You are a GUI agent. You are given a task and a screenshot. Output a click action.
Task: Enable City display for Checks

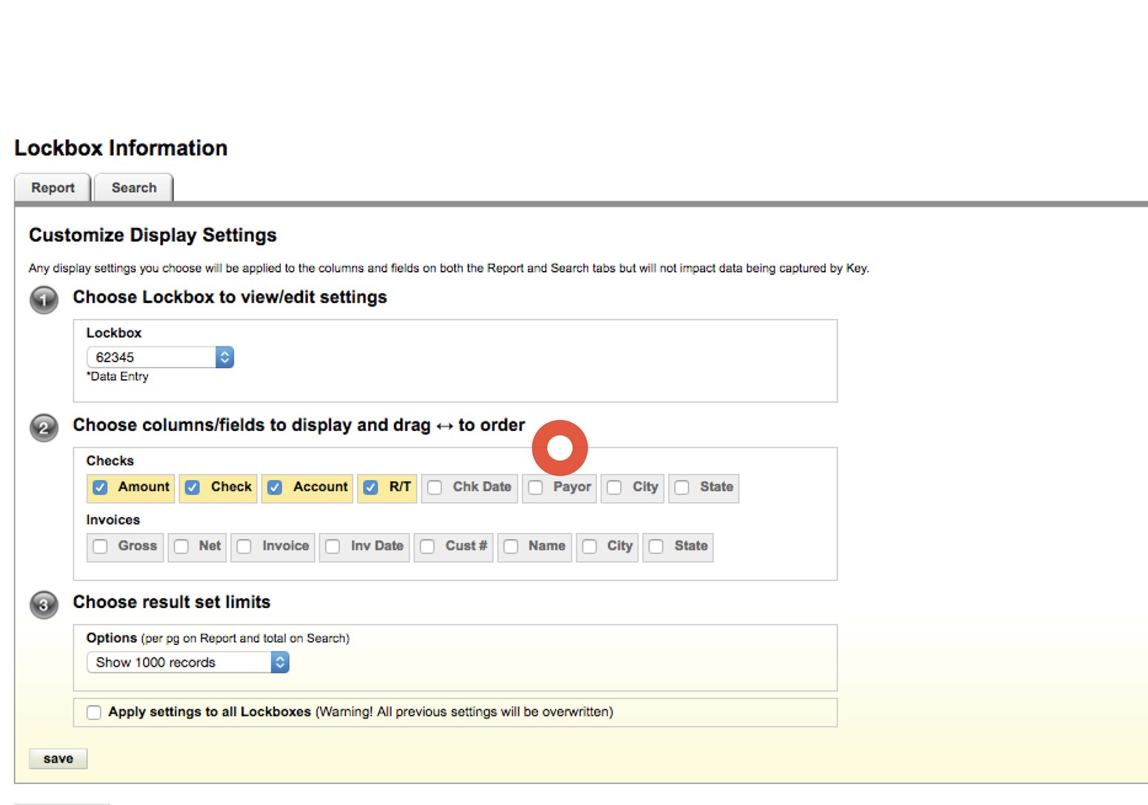click(615, 487)
